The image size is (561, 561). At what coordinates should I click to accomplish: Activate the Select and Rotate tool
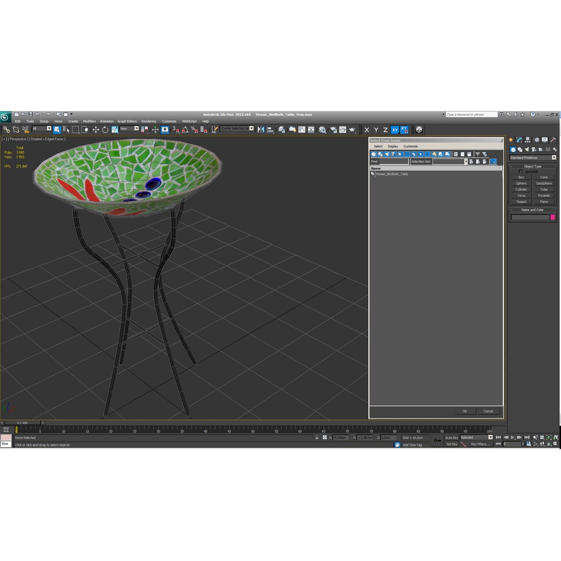105,130
